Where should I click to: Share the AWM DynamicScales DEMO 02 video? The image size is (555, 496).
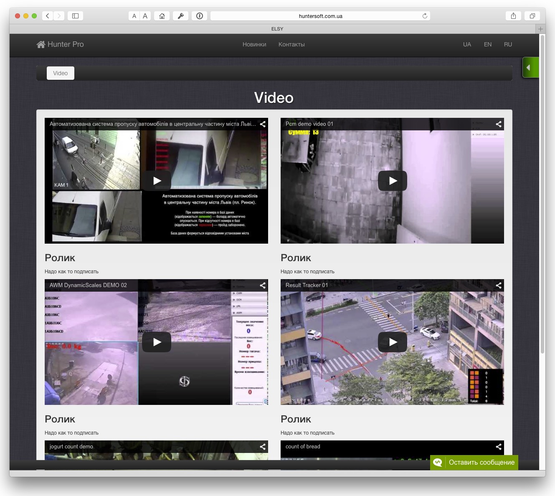tap(263, 285)
